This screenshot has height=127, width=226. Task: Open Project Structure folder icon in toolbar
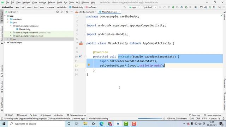click(x=196, y=7)
